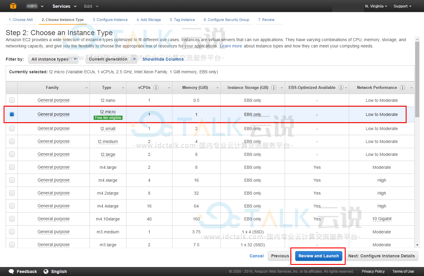The height and width of the screenshot is (276, 424).
Task: Click General purpose link in t2.nano row
Action: pyautogui.click(x=53, y=100)
